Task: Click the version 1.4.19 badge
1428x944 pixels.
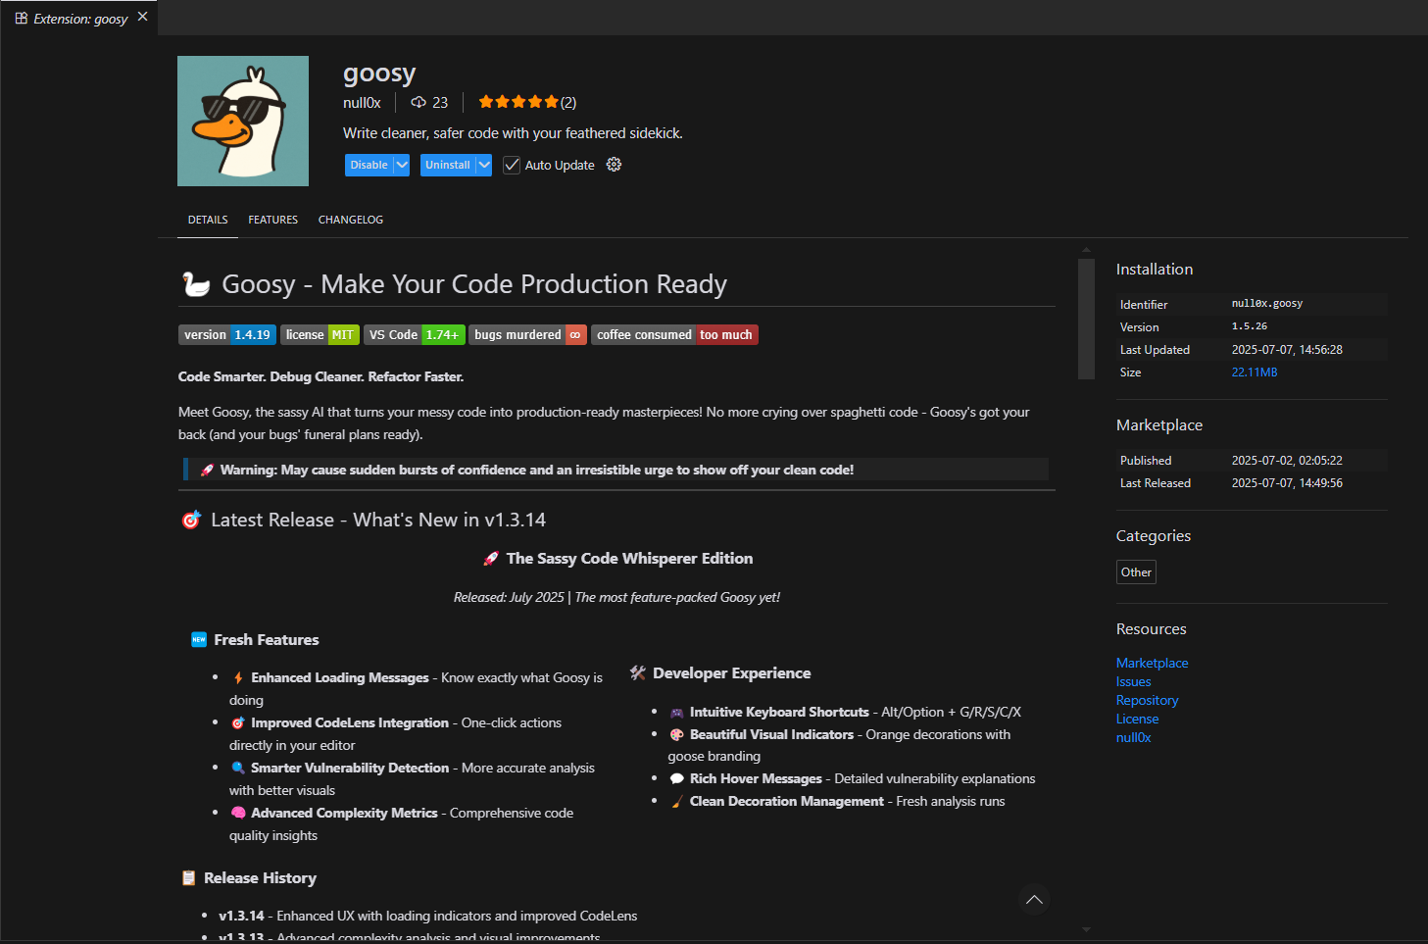Action: tap(227, 334)
